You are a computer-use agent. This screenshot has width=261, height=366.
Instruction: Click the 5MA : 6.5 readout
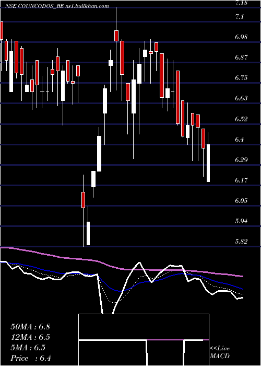point(28,348)
